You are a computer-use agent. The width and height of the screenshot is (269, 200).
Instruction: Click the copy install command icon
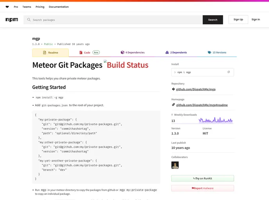229,72
